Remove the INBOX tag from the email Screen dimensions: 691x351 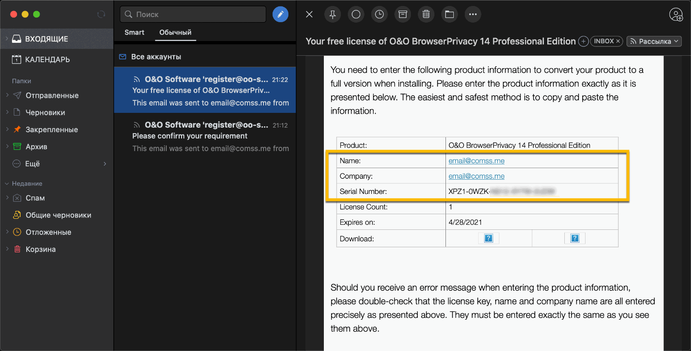[618, 41]
